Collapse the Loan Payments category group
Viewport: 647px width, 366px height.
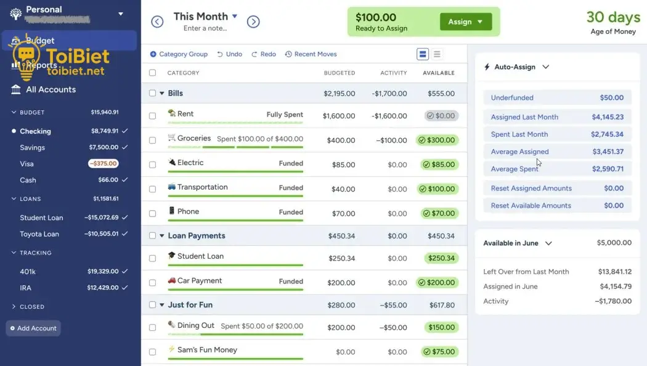161,235
